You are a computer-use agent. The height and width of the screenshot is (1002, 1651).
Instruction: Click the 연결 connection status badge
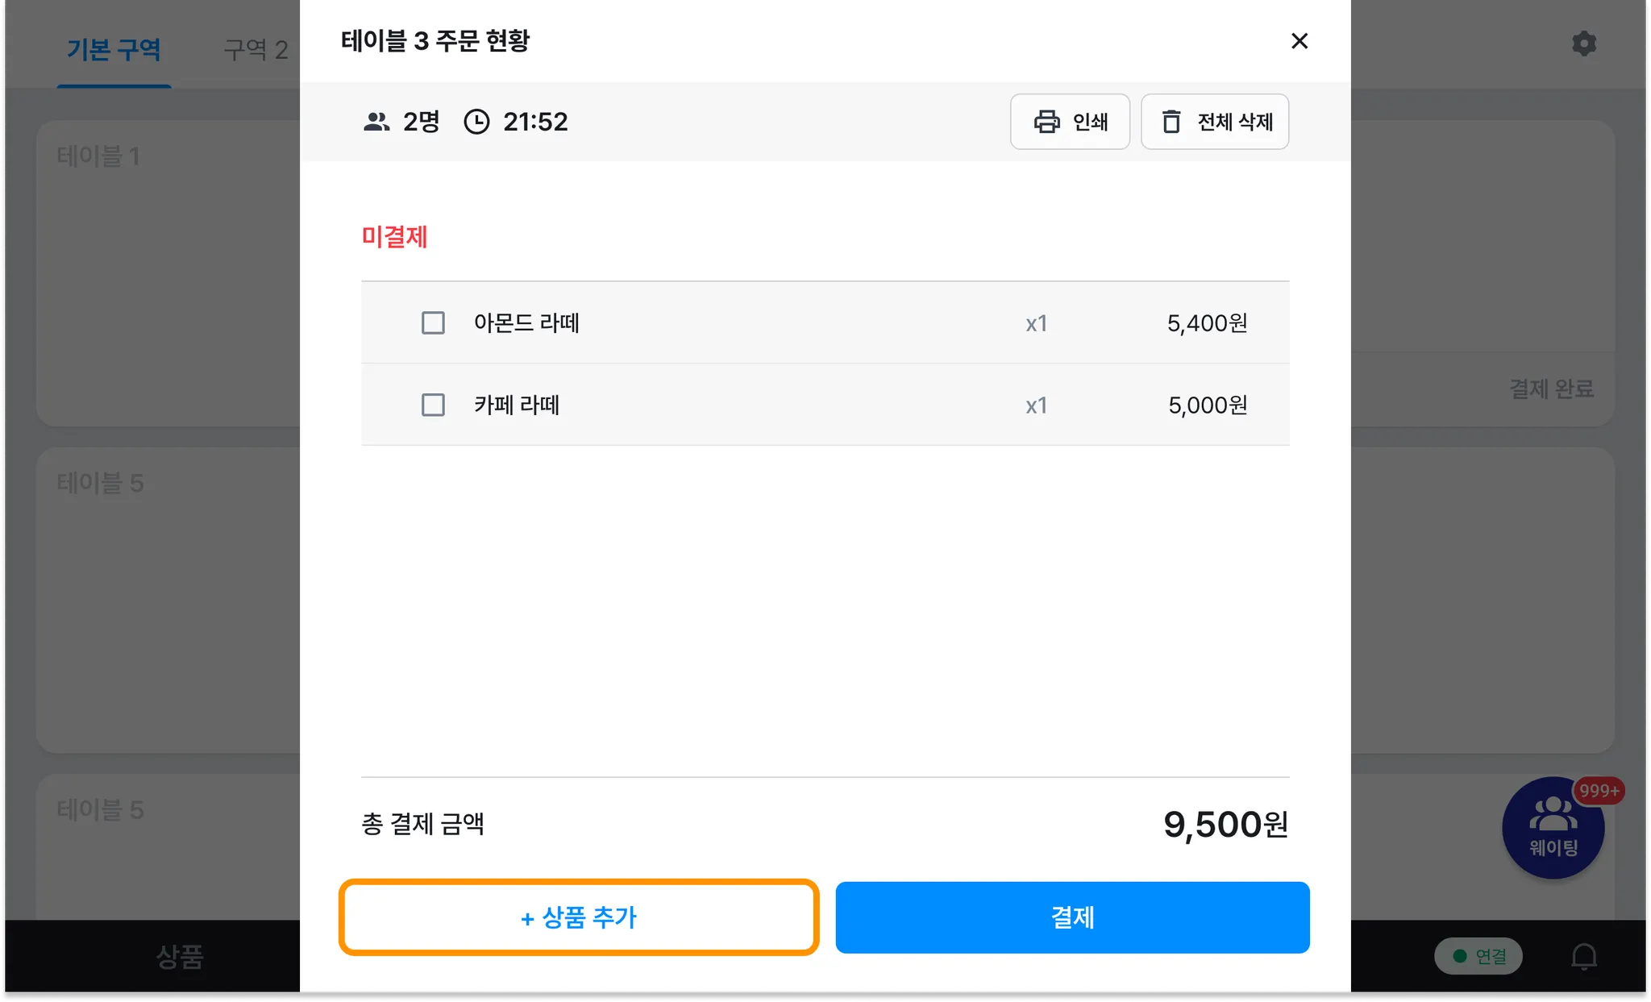point(1478,956)
